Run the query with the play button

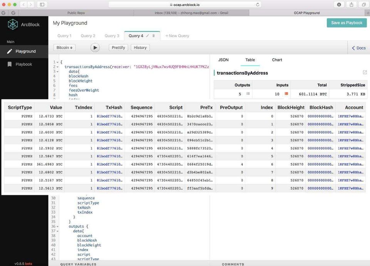coord(95,48)
